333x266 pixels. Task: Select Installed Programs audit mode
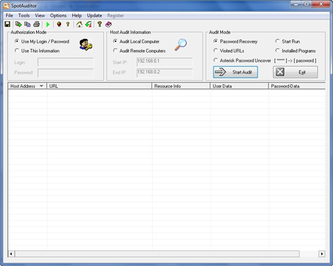pos(278,51)
